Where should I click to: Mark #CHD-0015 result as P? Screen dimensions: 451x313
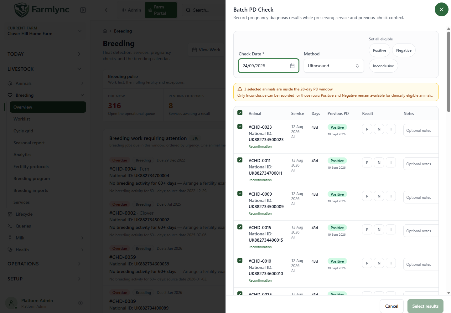(x=367, y=229)
